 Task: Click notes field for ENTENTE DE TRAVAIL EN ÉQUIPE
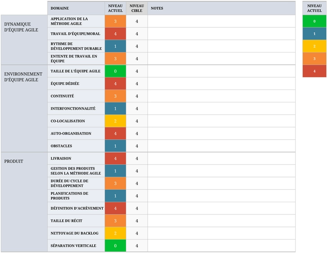point(221,59)
